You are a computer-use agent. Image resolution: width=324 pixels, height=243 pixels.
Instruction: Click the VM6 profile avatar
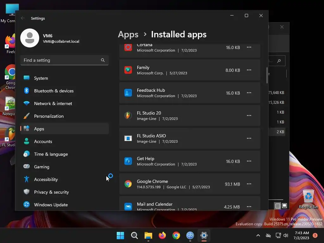coord(30,38)
